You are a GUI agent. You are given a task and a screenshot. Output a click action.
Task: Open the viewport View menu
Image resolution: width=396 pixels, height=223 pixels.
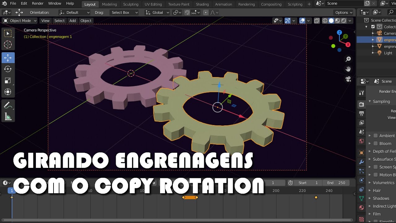(45, 21)
